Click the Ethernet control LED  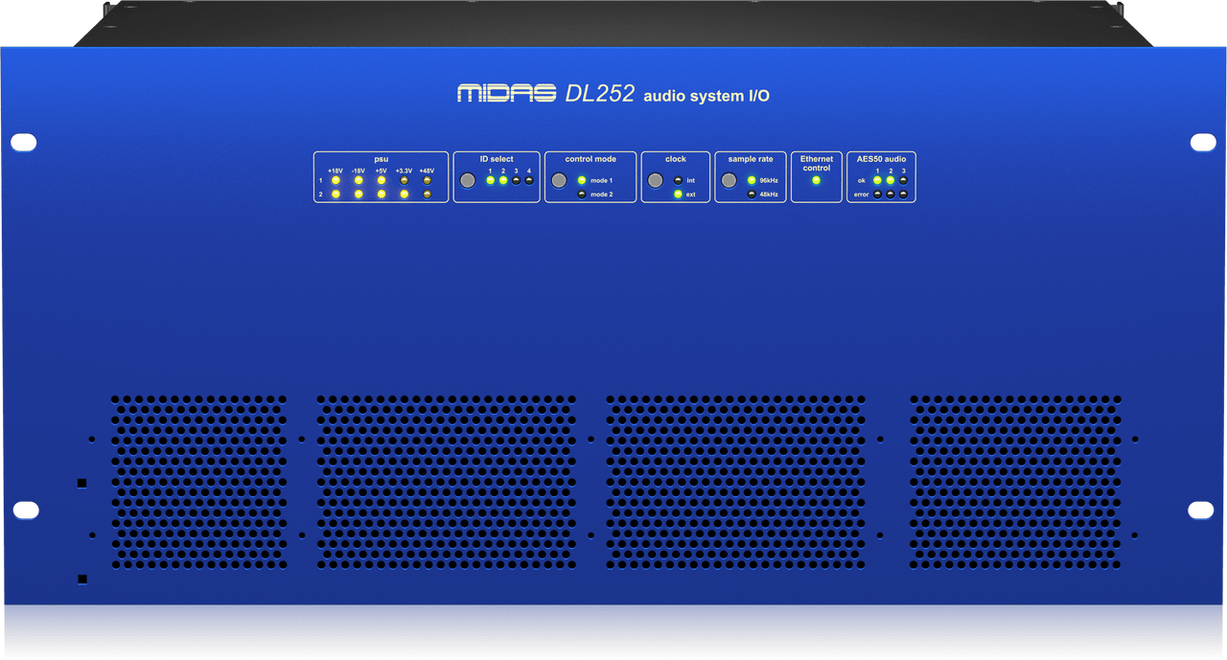coord(817,180)
